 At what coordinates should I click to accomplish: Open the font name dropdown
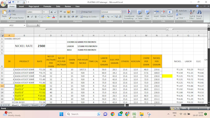click(41, 12)
